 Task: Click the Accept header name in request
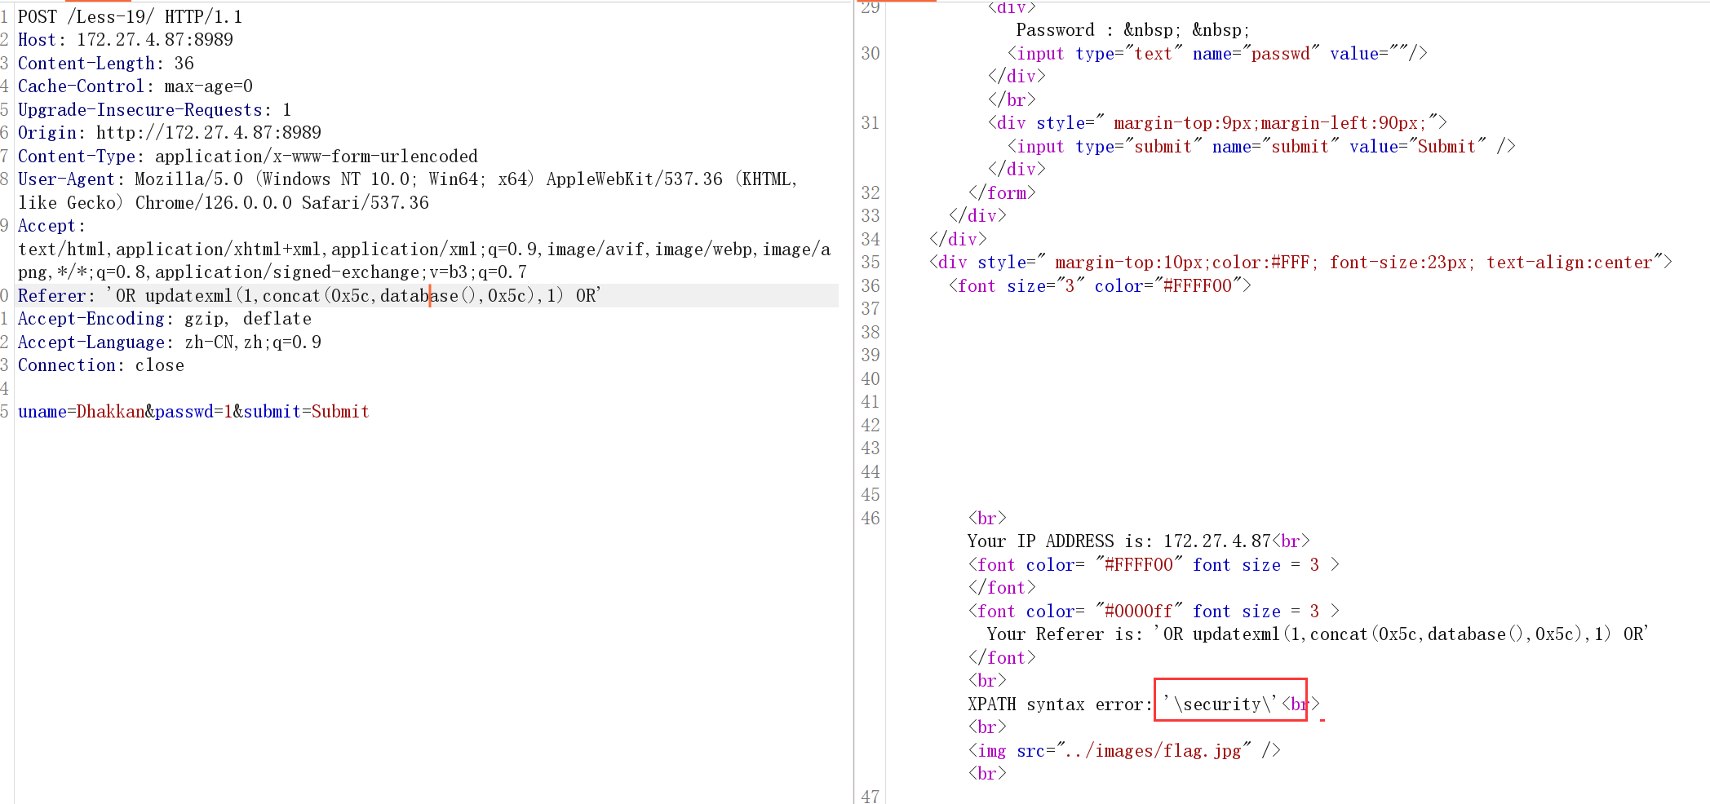tap(51, 226)
